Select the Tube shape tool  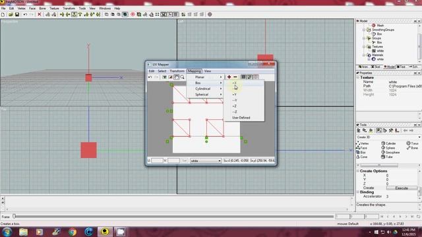pos(387,157)
